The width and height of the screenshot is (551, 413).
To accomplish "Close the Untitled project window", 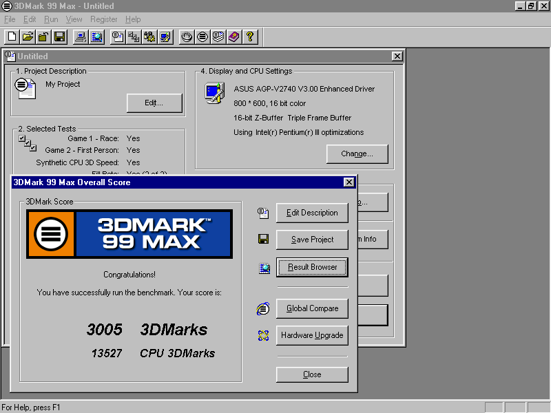I will pyautogui.click(x=397, y=56).
